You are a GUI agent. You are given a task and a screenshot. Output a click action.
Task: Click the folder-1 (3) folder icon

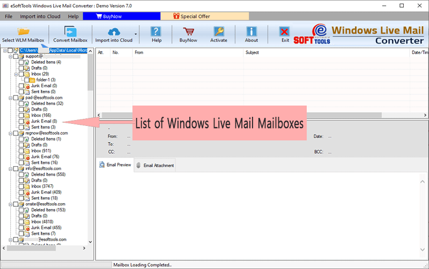pyautogui.click(x=32, y=80)
